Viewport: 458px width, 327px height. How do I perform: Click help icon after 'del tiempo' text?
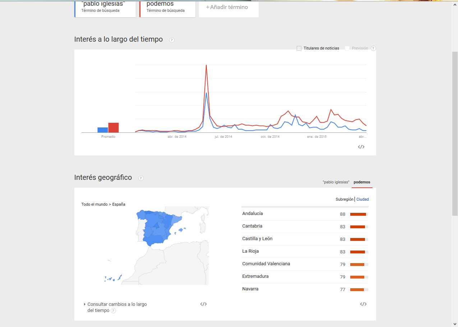(113, 311)
